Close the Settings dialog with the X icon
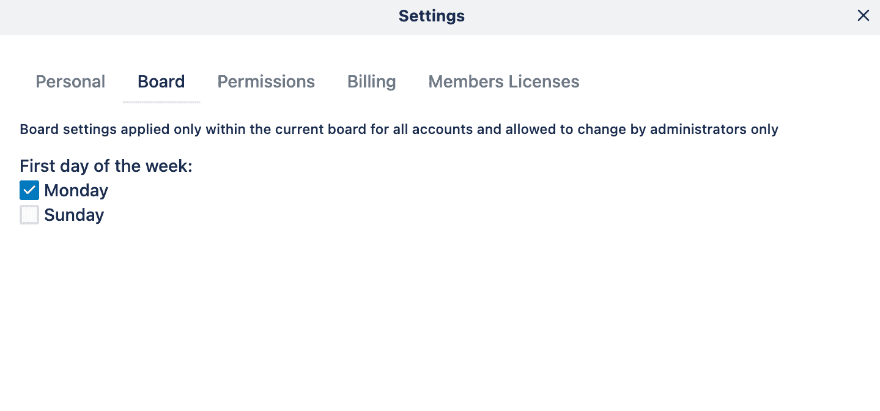This screenshot has width=880, height=411. click(863, 16)
